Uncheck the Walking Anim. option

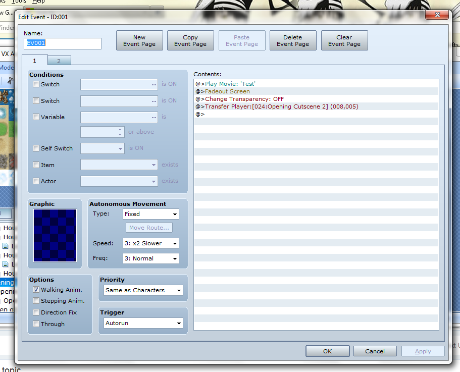(36, 290)
